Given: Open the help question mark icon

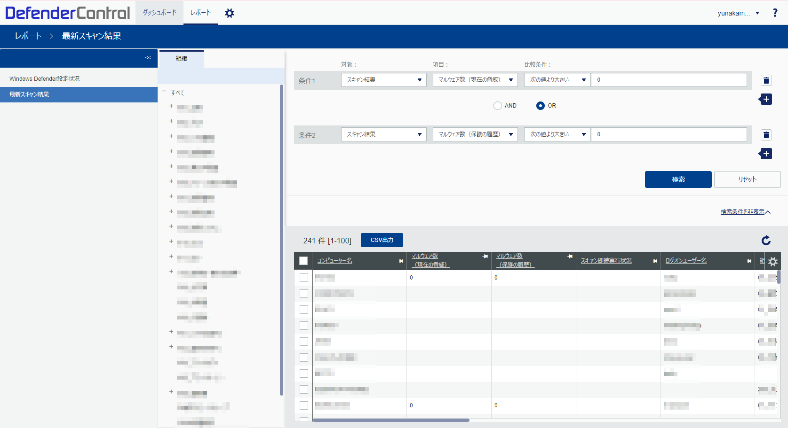Looking at the screenshot, I should (775, 13).
